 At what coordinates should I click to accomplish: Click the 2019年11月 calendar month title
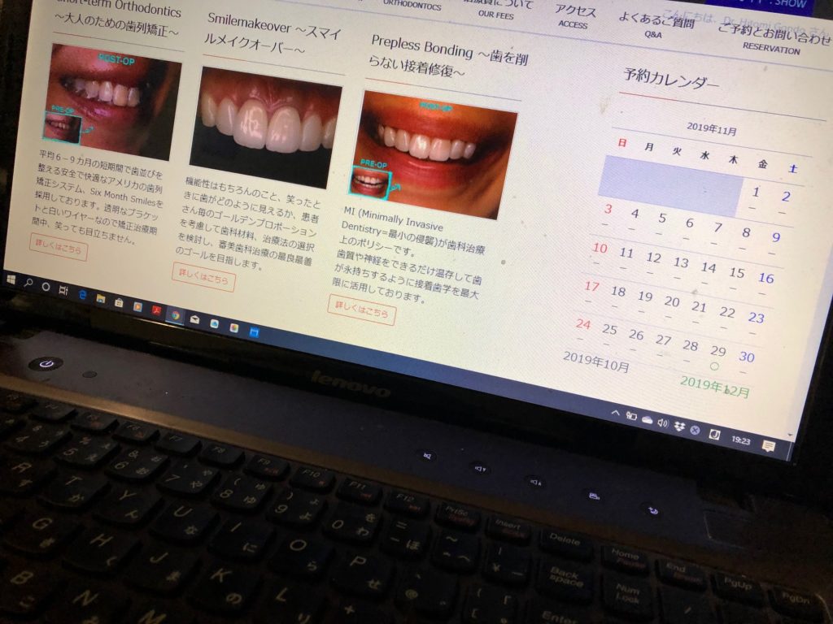[711, 129]
